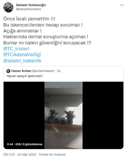Open the @bahadirkurbano handle
Viewport: 127px width, 159px height.
pyautogui.click(x=29, y=9)
